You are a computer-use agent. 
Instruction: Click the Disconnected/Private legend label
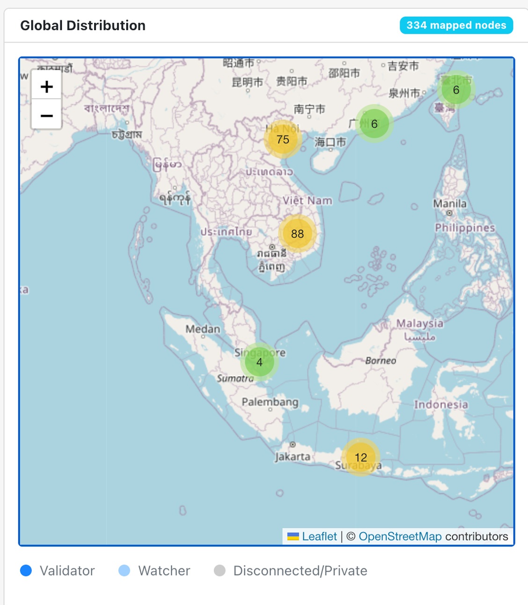tap(300, 570)
